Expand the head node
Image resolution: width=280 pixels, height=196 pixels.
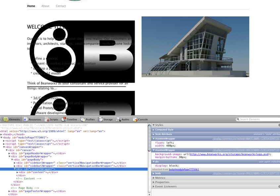coord(1,134)
